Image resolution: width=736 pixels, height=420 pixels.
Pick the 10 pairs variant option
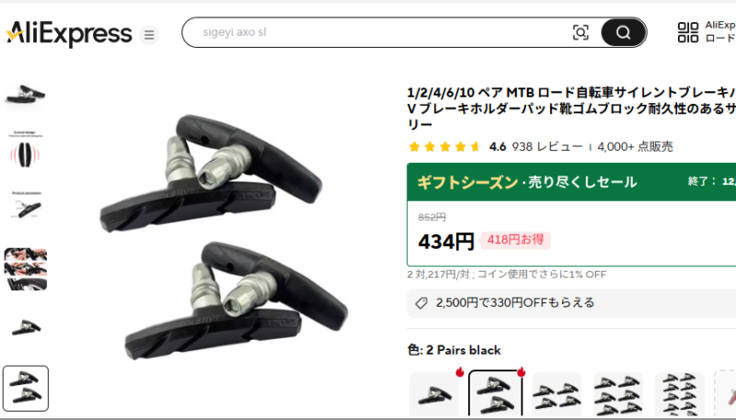point(680,394)
